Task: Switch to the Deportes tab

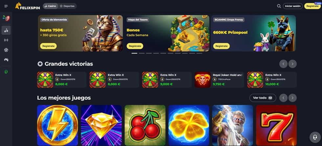Action: pyautogui.click(x=67, y=6)
